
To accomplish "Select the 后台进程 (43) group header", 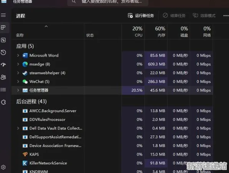I will pyautogui.click(x=32, y=101).
